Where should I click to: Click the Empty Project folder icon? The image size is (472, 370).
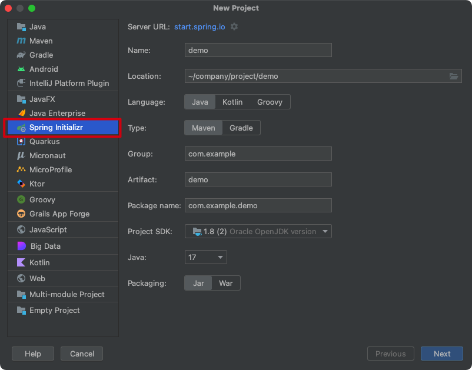tap(21, 310)
